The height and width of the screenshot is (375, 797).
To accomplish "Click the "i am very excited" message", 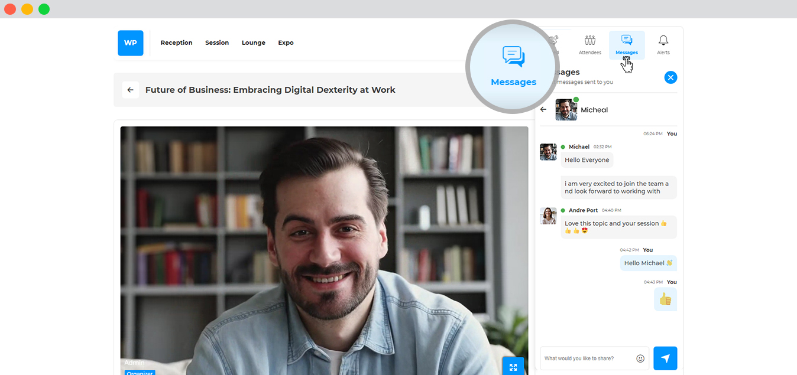I will pos(618,187).
